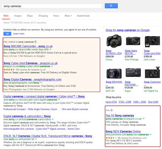Open the 'Sony NXCAM Camcorder - sony.co.uk' ad

(28, 46)
